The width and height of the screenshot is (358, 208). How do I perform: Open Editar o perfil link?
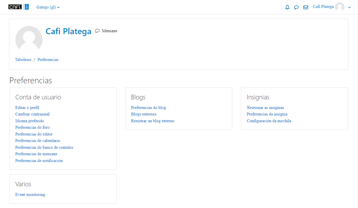pyautogui.click(x=27, y=108)
